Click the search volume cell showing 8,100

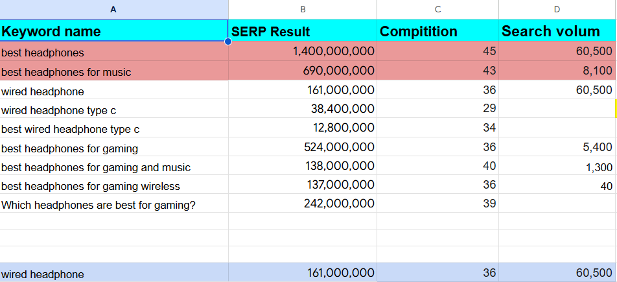click(x=557, y=71)
